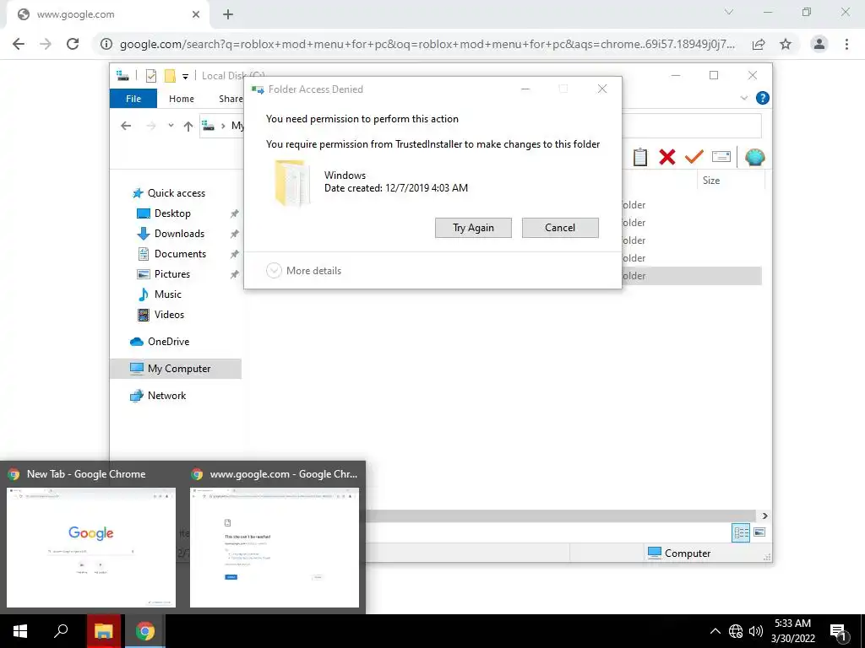Select Quick access in the navigation pane
Viewport: 865px width, 648px height.
(x=169, y=193)
